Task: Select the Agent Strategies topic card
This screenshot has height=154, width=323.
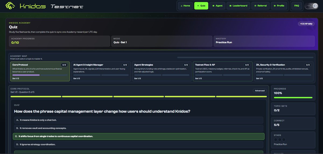Action: tap(162, 72)
